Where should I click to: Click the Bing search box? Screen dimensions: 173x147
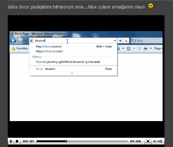click(147, 41)
